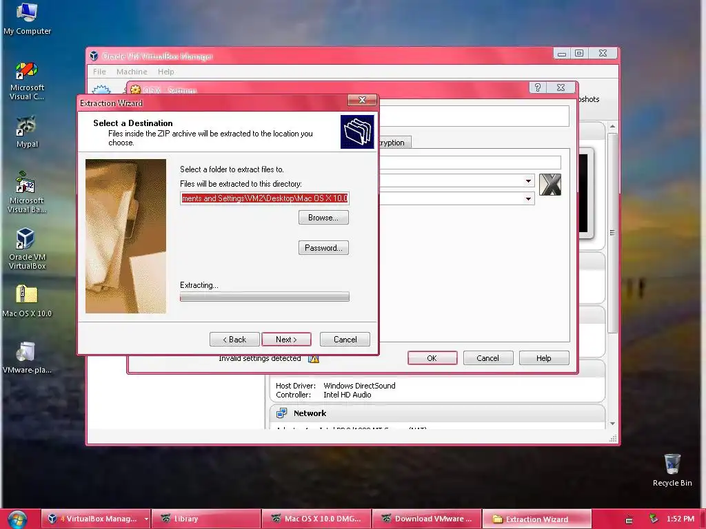
Task: Click the Network section header
Action: coord(436,413)
